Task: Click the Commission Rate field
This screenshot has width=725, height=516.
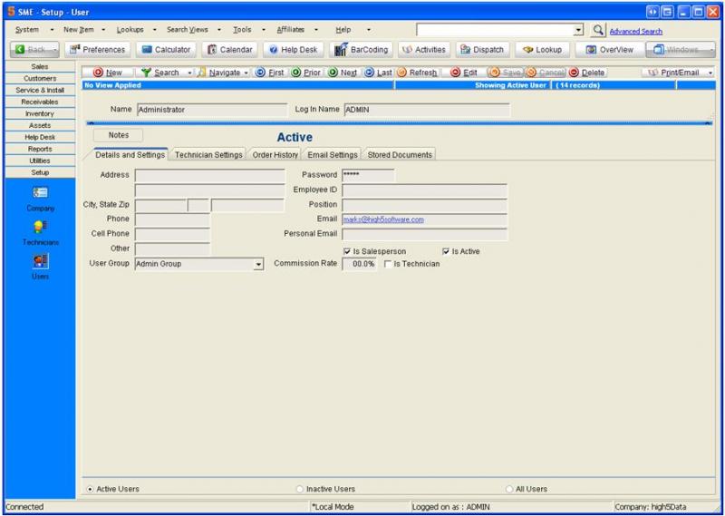Action: point(359,264)
